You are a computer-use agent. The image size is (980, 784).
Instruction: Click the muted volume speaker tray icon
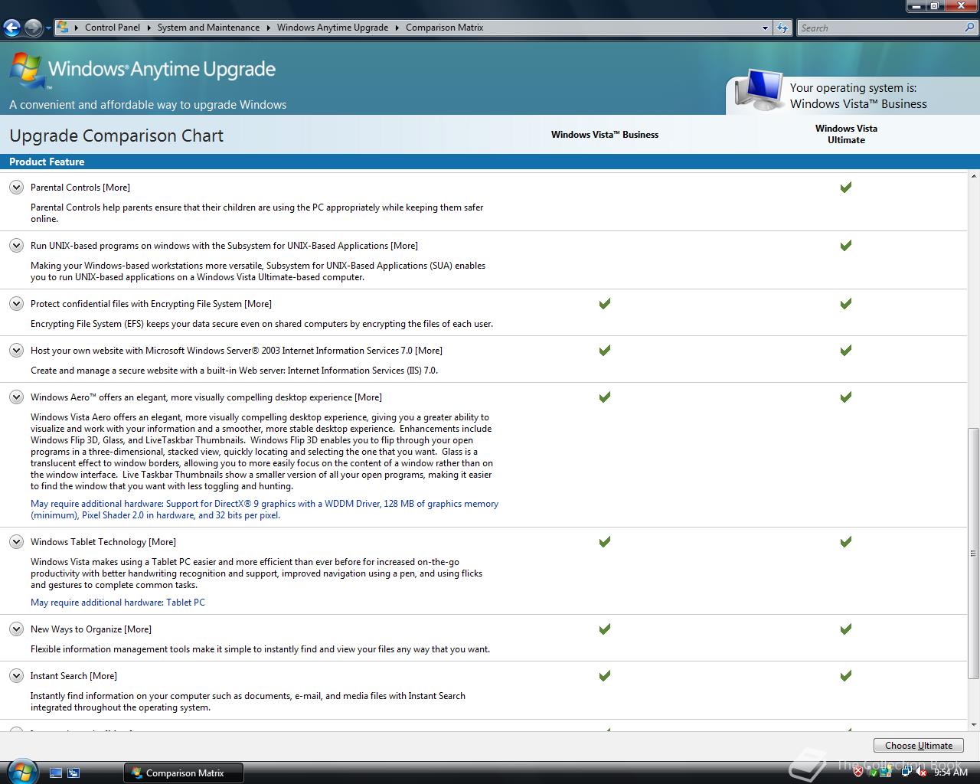point(921,773)
